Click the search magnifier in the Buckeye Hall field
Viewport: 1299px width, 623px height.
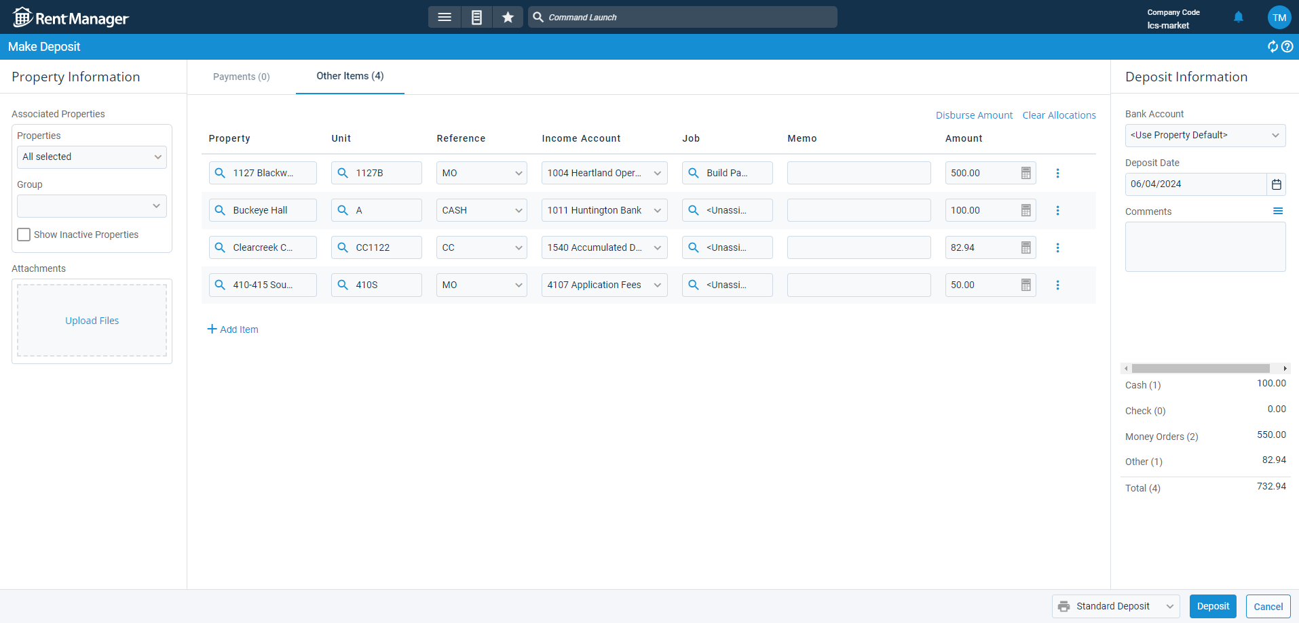point(220,210)
